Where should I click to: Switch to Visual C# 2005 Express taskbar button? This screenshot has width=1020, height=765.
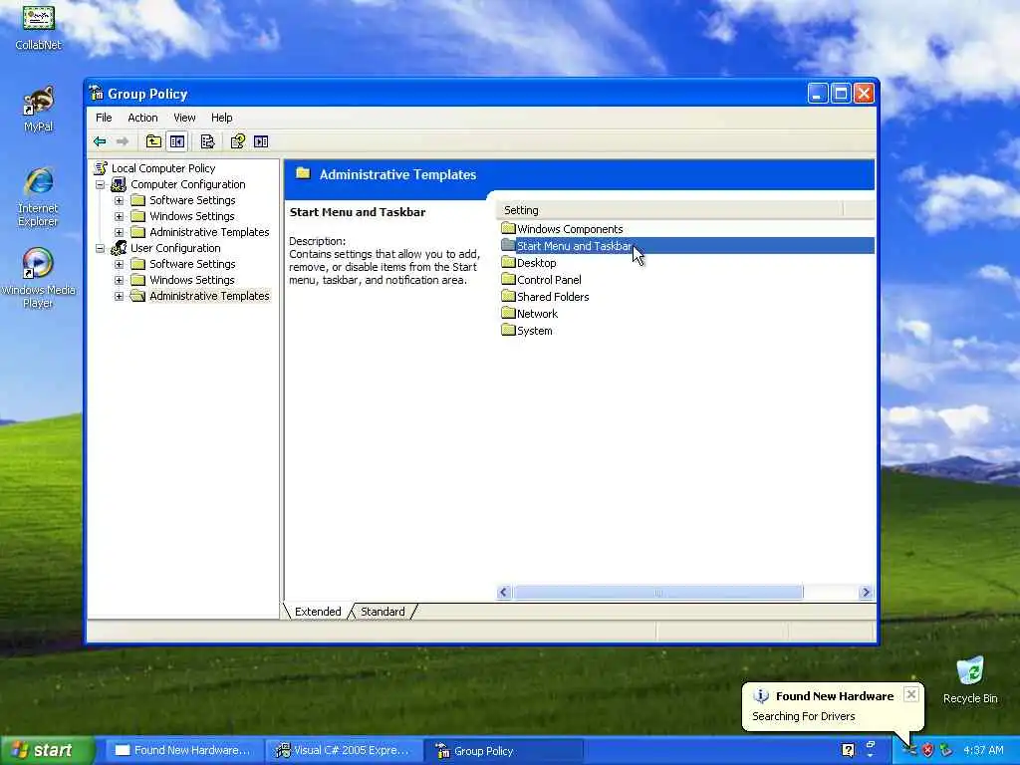click(344, 750)
